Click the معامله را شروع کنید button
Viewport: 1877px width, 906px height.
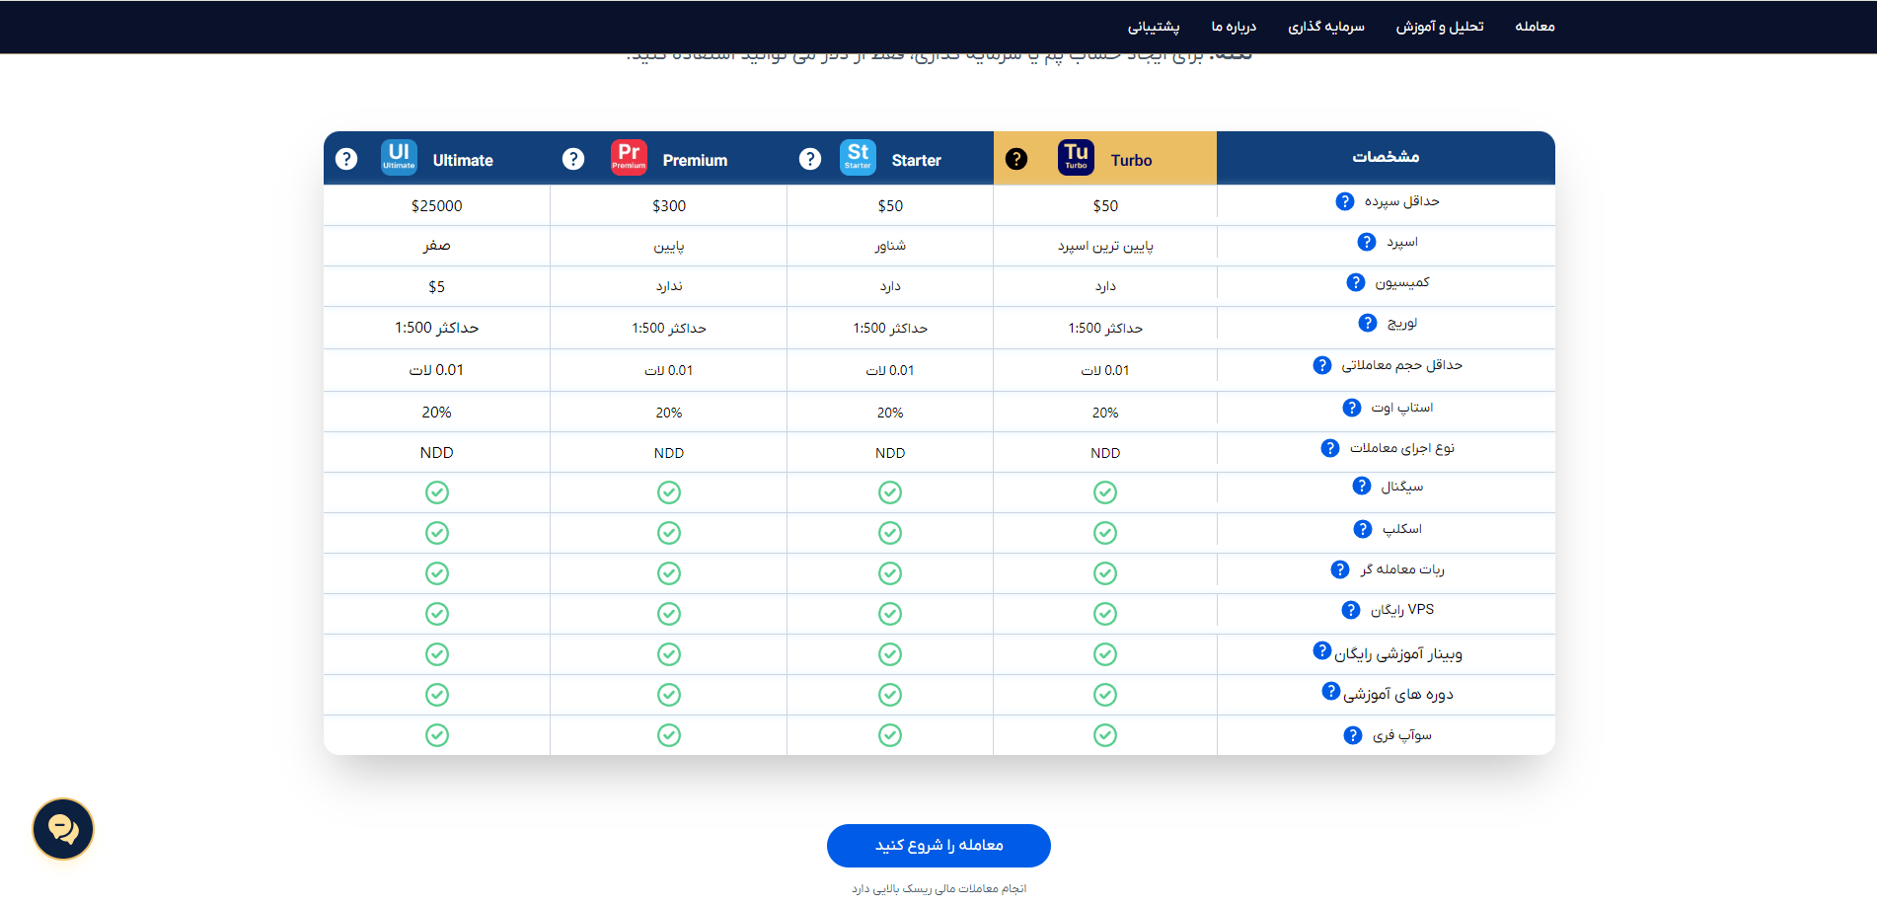(938, 846)
